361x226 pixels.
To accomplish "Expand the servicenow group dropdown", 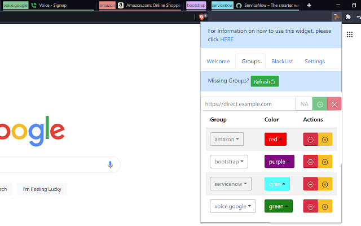I will point(231,184).
